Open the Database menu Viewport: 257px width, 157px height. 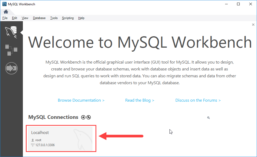point(39,18)
